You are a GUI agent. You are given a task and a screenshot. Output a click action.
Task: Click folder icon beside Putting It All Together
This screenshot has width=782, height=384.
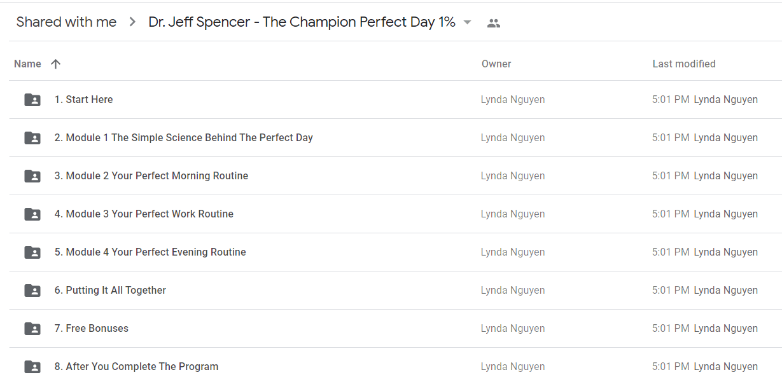coord(32,291)
